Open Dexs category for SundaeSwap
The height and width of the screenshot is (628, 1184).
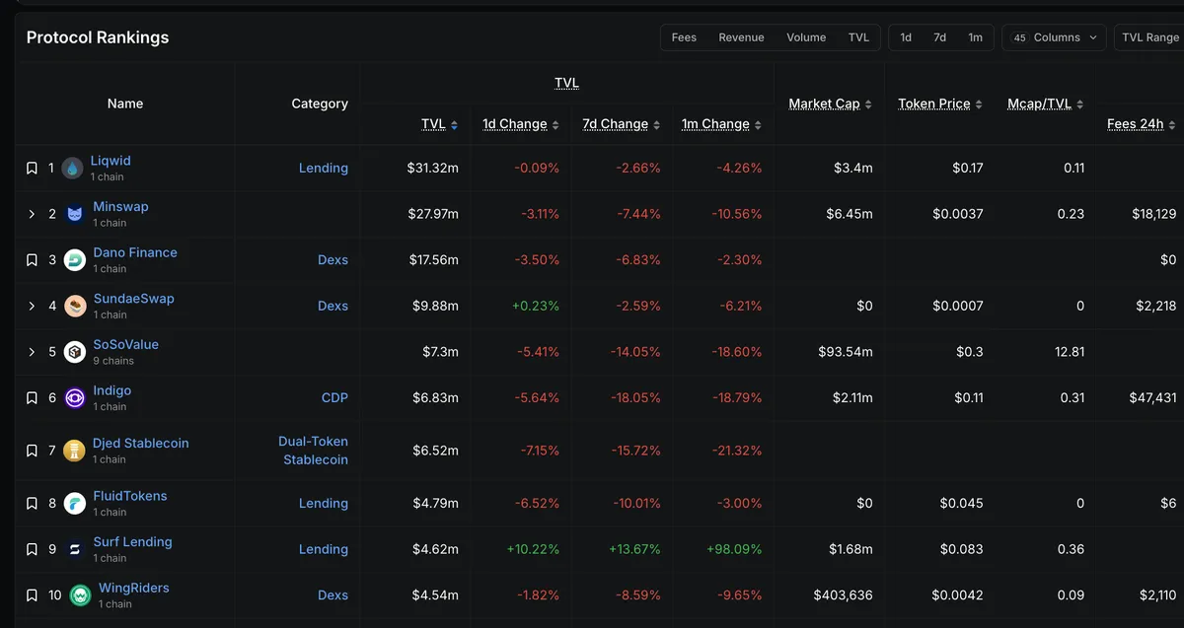click(333, 306)
